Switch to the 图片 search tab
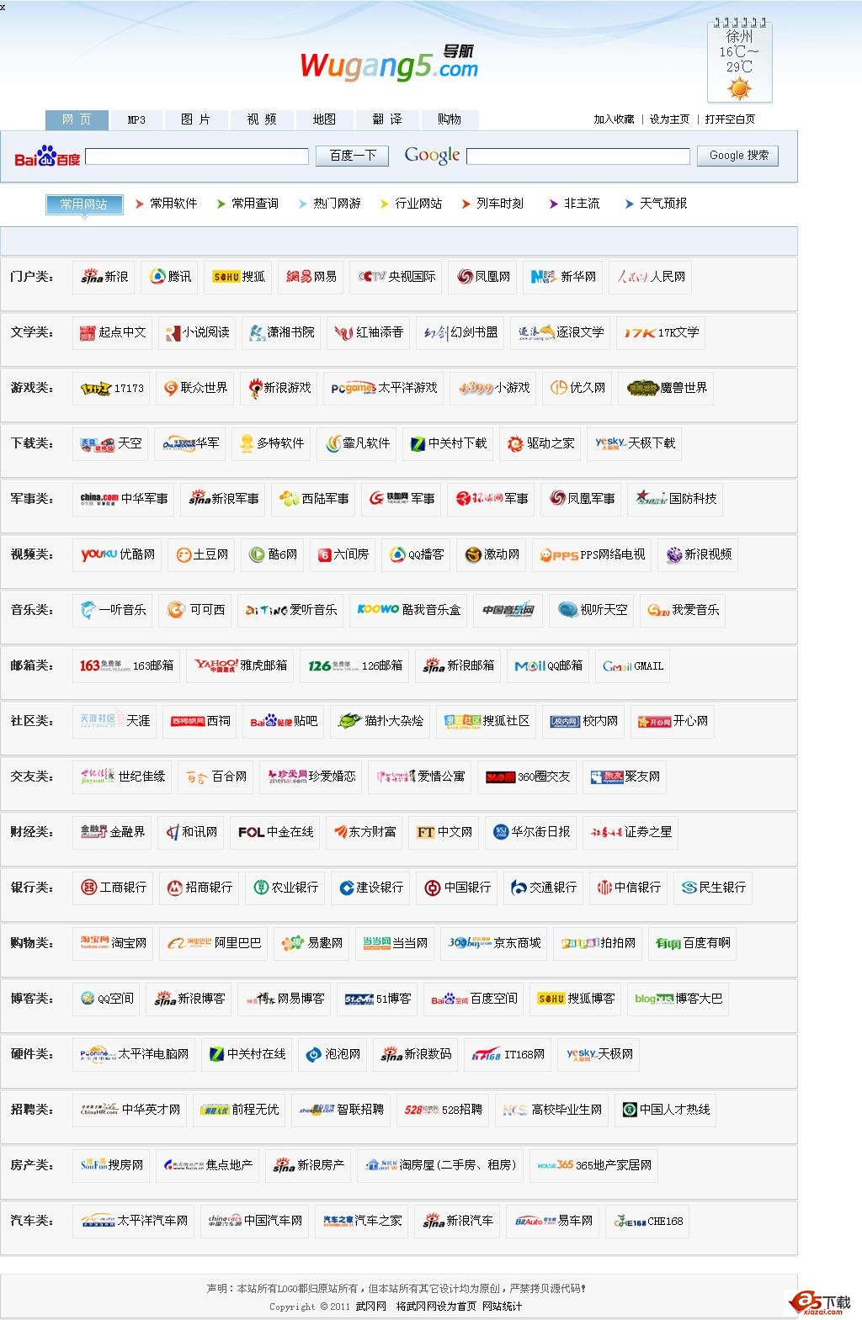This screenshot has width=862, height=1320. (195, 119)
